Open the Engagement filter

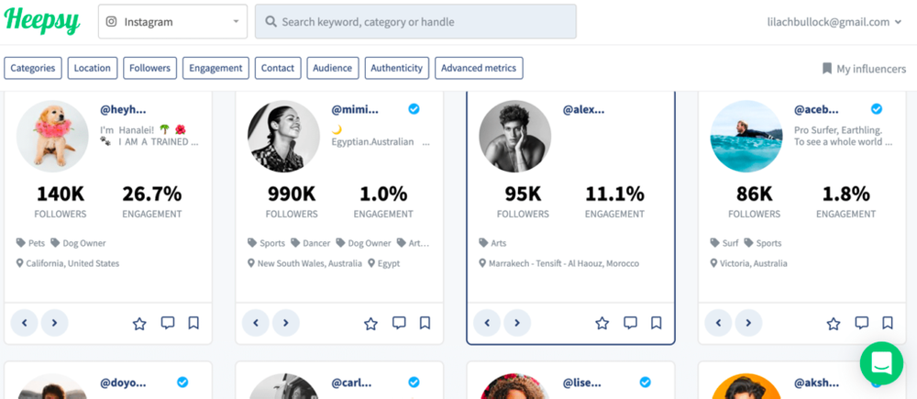(x=215, y=68)
